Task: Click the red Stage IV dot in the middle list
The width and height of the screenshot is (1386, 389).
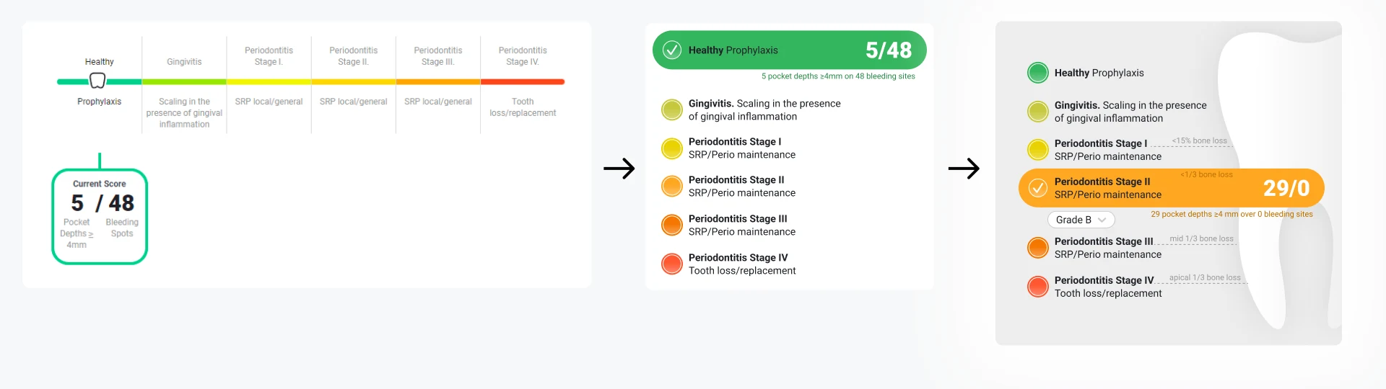Action: [672, 264]
